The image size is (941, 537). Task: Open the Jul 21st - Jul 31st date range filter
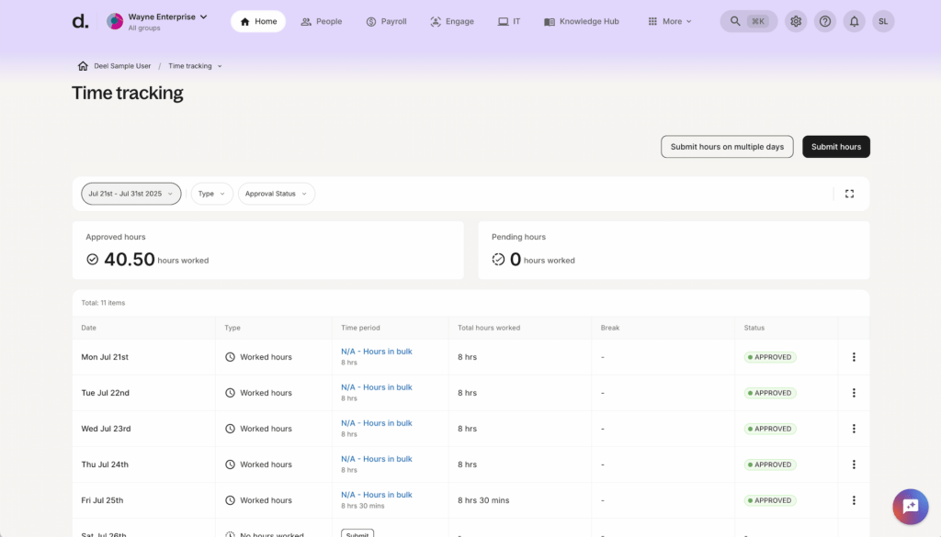point(130,194)
